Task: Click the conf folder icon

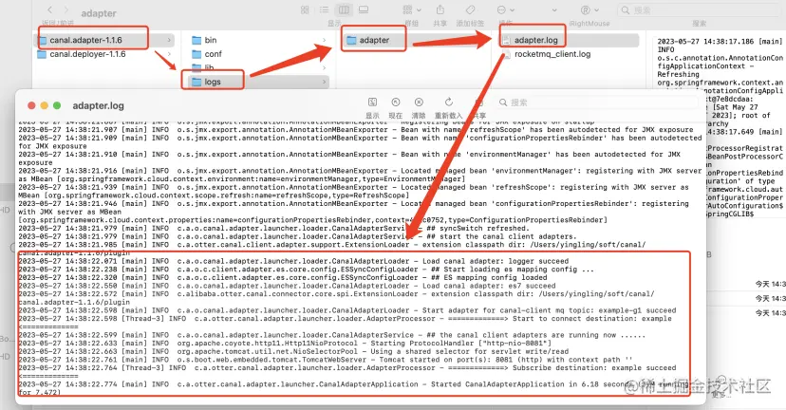Action: tap(196, 54)
